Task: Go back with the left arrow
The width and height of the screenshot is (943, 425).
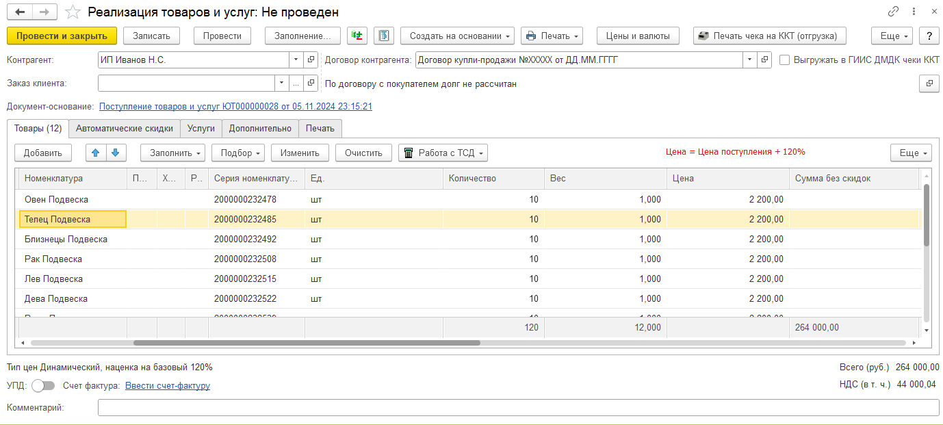Action: pos(20,12)
